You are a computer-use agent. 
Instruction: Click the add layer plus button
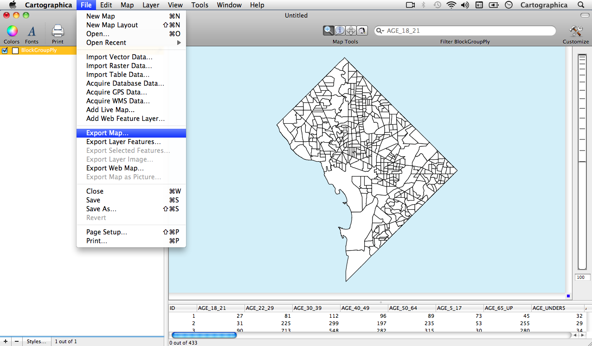(6, 341)
